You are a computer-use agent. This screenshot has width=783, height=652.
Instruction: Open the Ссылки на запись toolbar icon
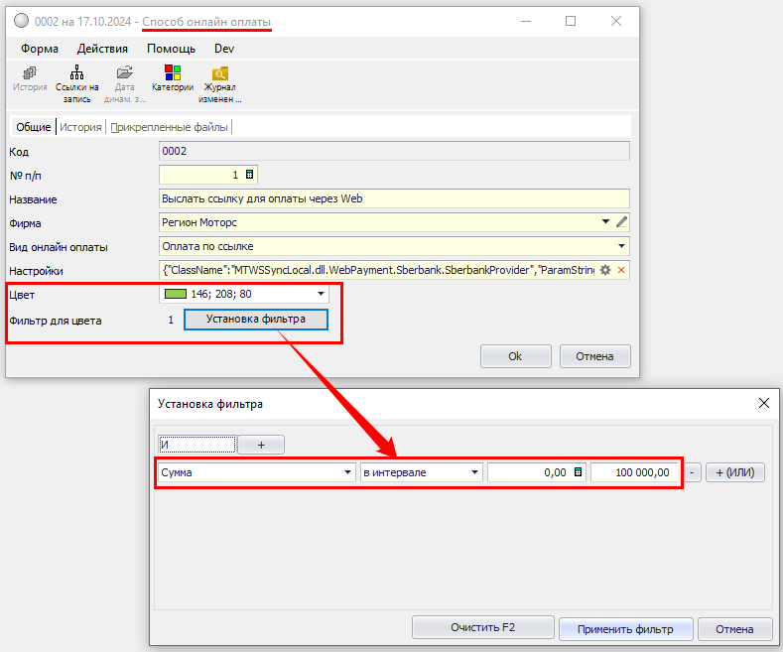click(76, 73)
